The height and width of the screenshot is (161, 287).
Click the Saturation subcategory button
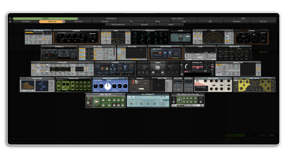(x=144, y=24)
